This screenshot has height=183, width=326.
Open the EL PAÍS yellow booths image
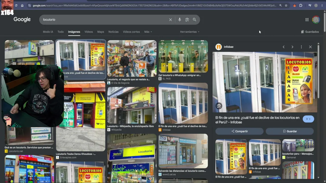click(x=183, y=56)
